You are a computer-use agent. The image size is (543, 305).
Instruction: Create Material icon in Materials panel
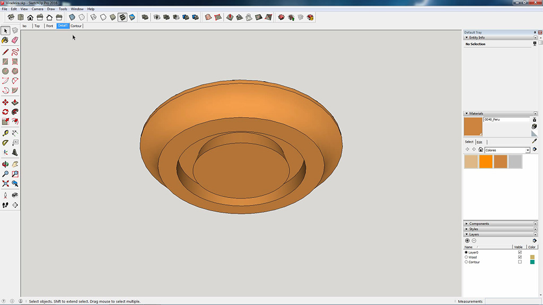coord(535,127)
